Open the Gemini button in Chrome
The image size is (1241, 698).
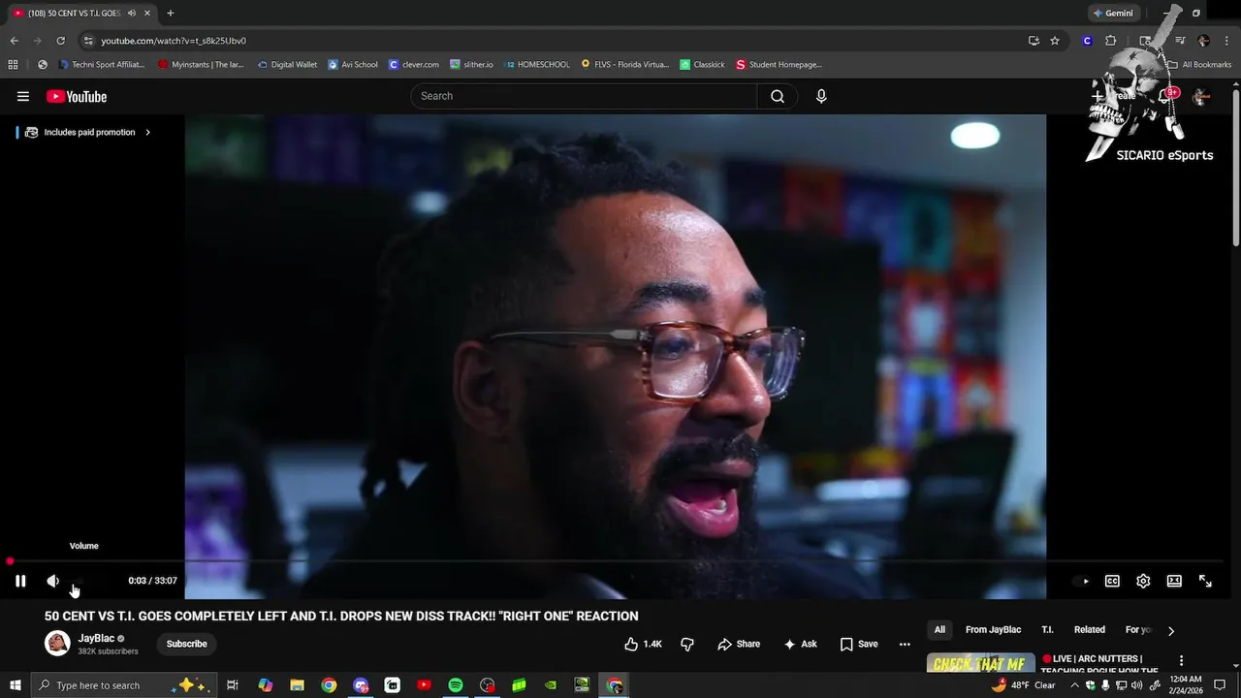(1113, 14)
